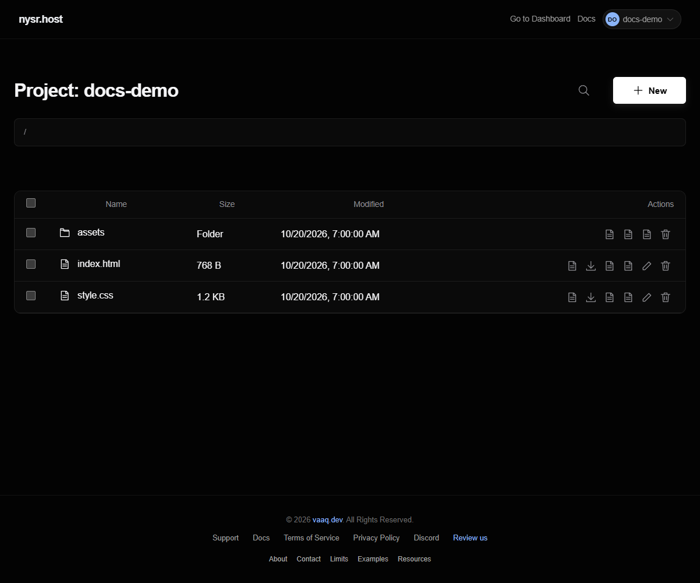Image resolution: width=700 pixels, height=583 pixels.
Task: Click the pencil edit icon for index.html
Action: tap(647, 266)
